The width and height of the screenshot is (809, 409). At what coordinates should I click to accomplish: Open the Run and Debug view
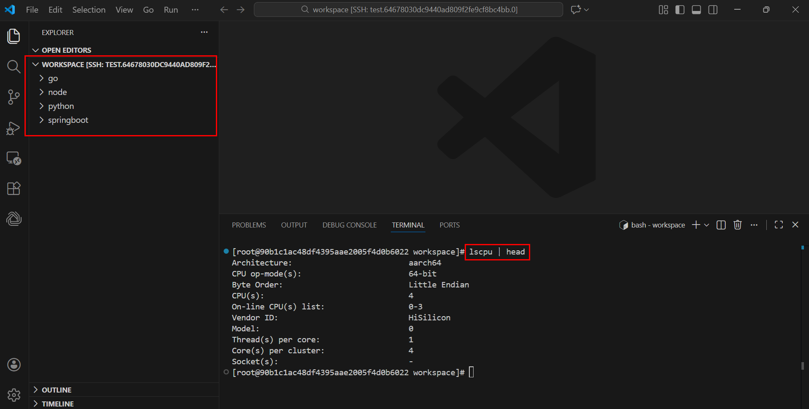(14, 128)
